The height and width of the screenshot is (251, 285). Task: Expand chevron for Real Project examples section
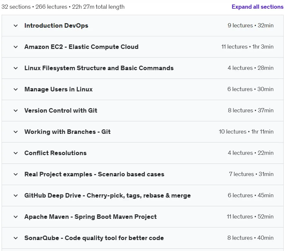(15, 174)
